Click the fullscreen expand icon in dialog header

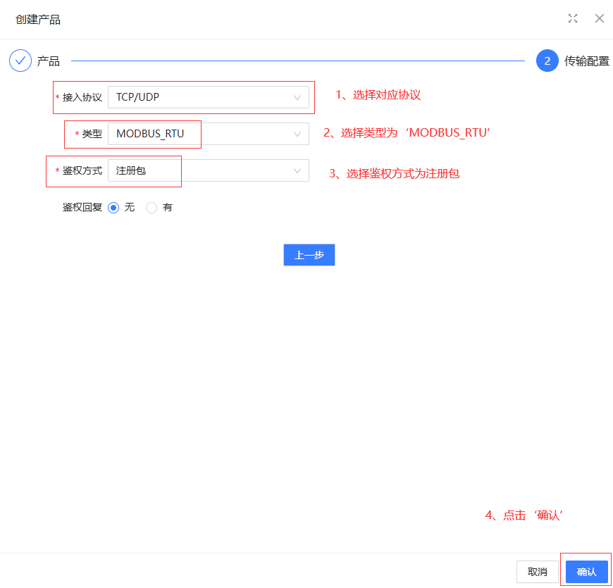pos(573,19)
